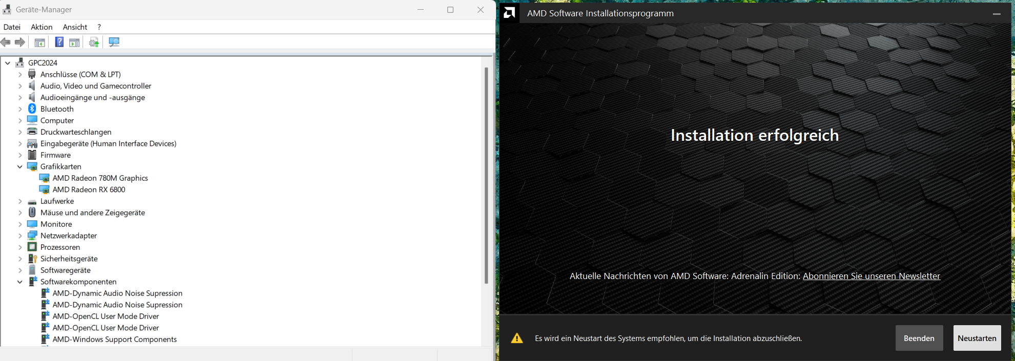Expand the Softwaregeräte category
Screen dimensions: 1015x361
tap(20, 270)
